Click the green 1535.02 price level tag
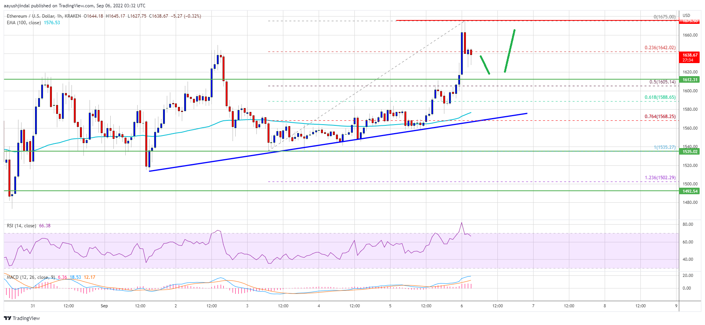 coord(690,152)
